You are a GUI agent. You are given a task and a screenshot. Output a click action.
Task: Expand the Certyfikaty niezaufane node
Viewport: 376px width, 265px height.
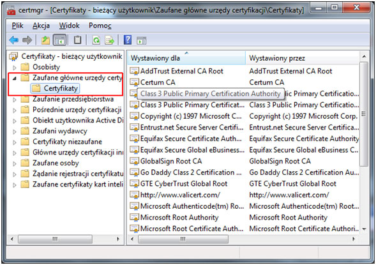(x=15, y=142)
